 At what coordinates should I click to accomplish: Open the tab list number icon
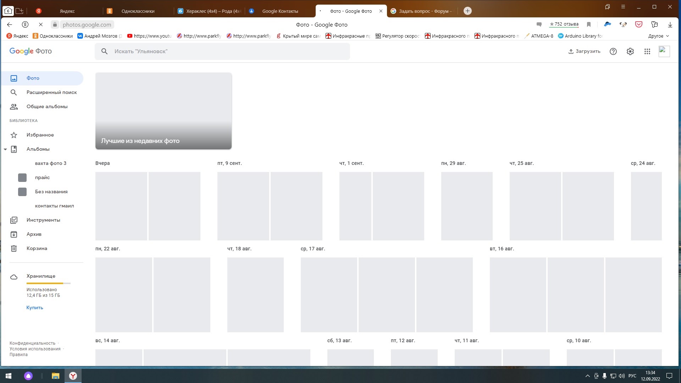pos(8,11)
